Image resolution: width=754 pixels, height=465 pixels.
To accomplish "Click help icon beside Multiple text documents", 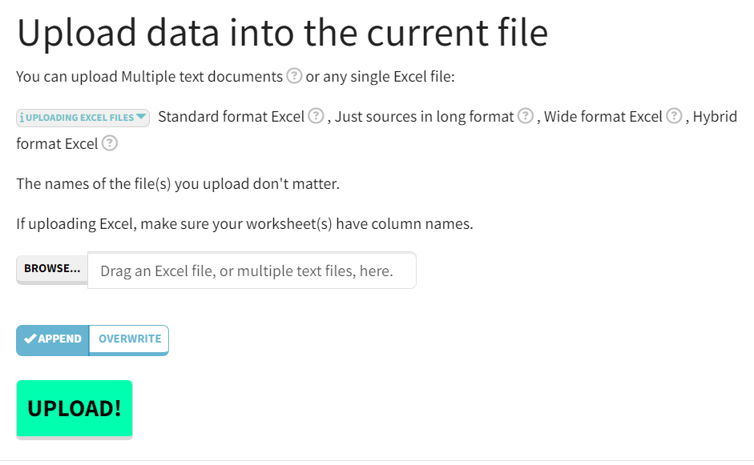I will 294,77.
